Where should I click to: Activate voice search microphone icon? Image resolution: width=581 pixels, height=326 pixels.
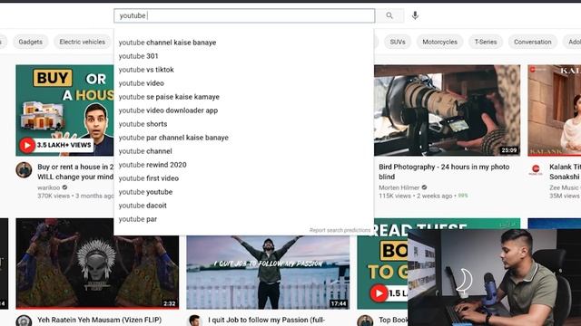point(415,15)
